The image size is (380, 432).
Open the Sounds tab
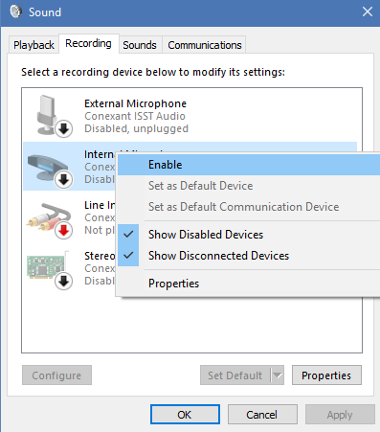tap(140, 45)
